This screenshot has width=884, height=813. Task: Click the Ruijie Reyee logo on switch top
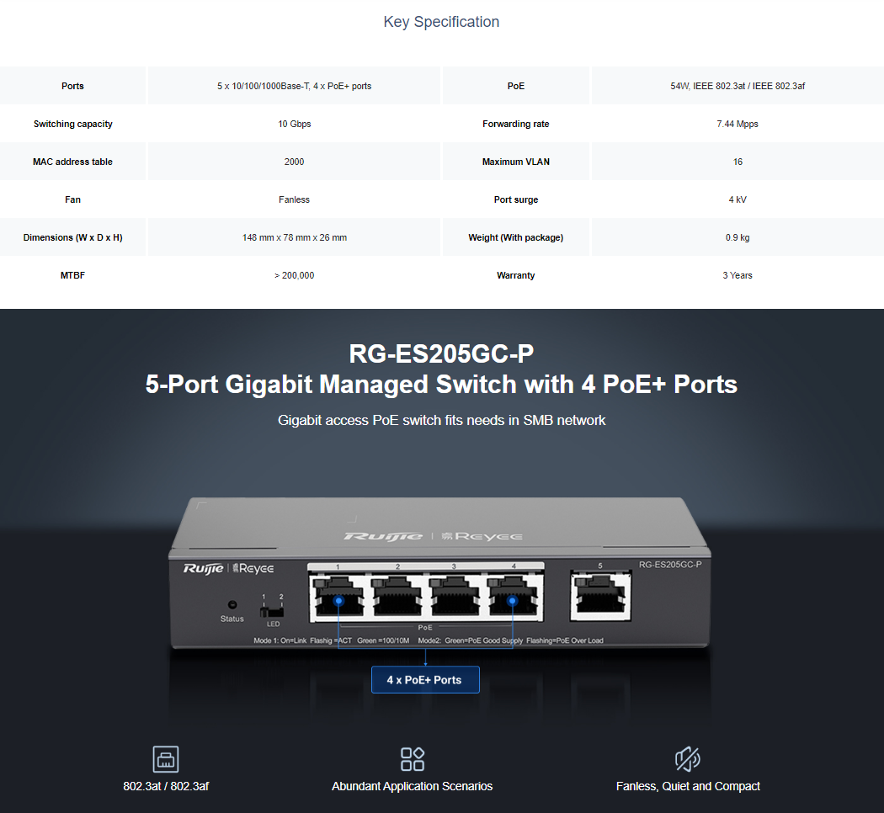[433, 536]
